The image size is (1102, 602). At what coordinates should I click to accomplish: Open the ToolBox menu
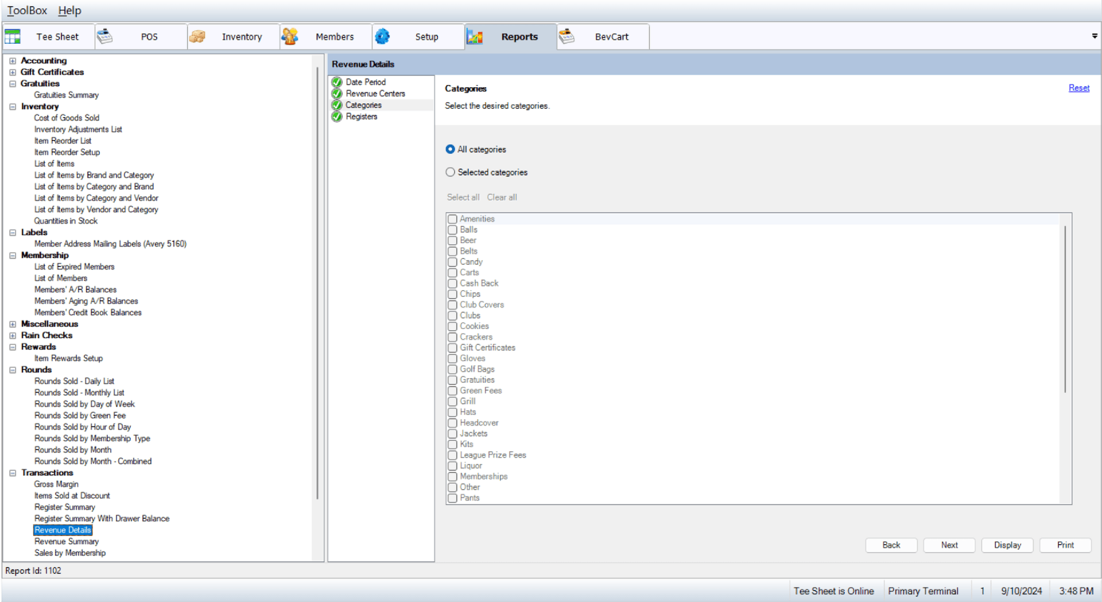[x=27, y=10]
